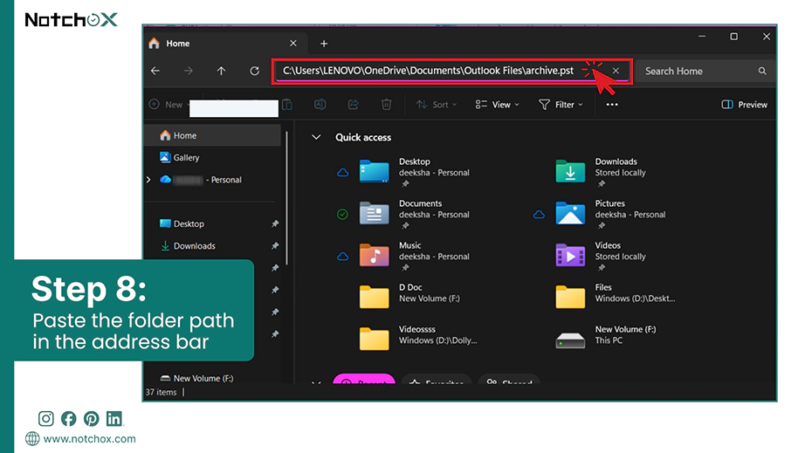This screenshot has height=453, width=805.
Task: Open the Music folder icon
Action: click(x=375, y=255)
